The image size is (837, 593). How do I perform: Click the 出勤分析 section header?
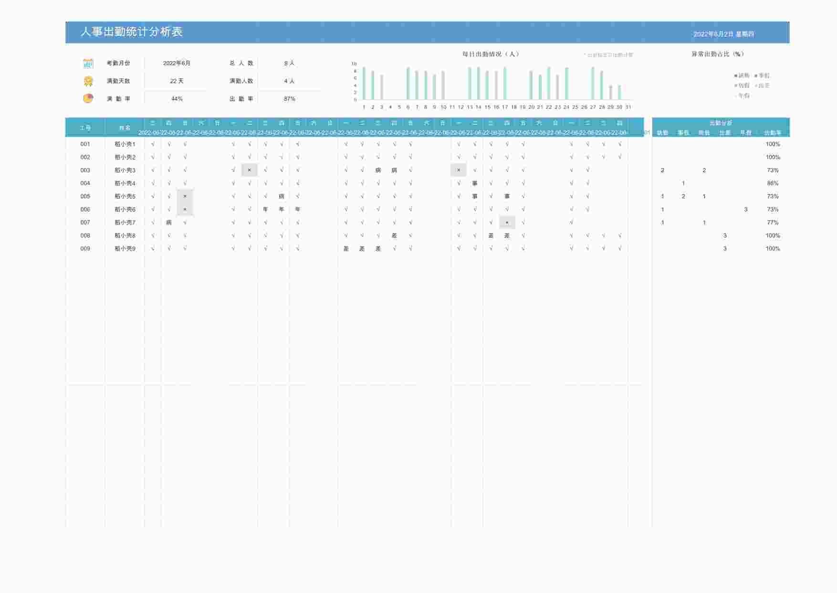(721, 123)
